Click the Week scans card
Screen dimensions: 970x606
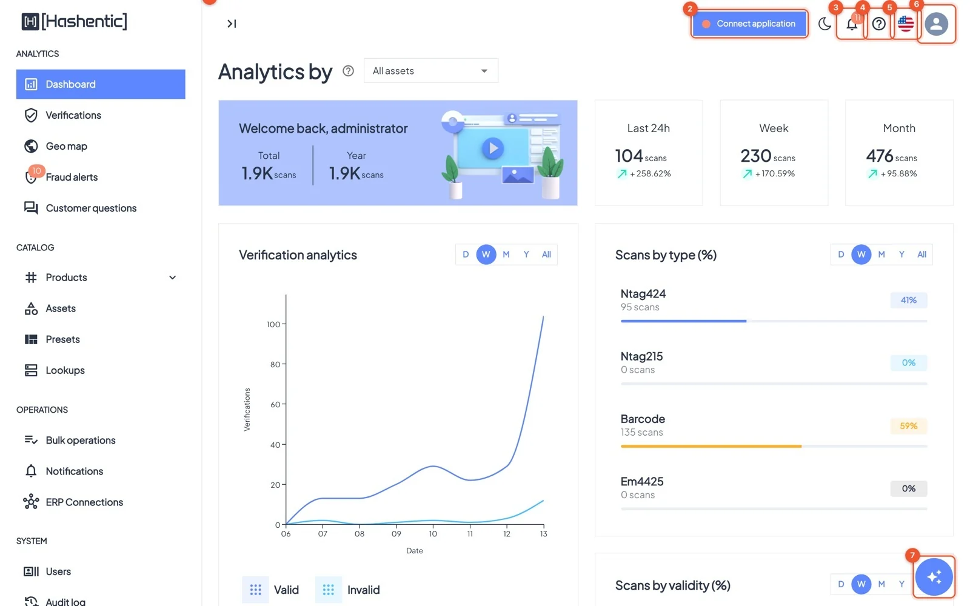(x=774, y=153)
